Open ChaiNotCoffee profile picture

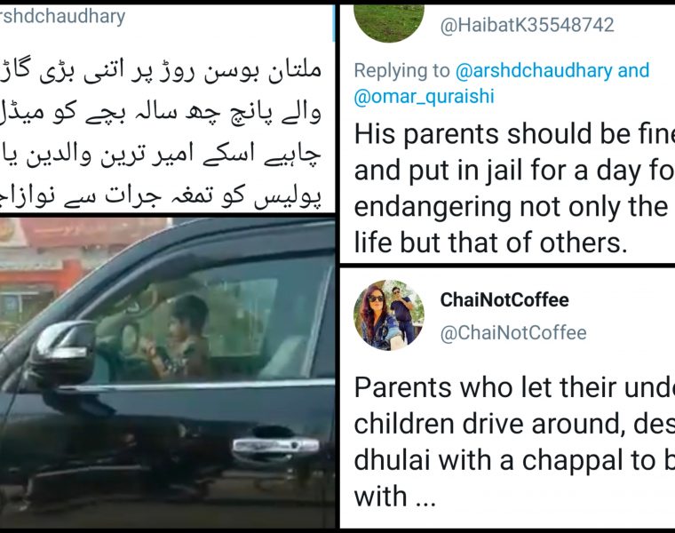pos(389,315)
